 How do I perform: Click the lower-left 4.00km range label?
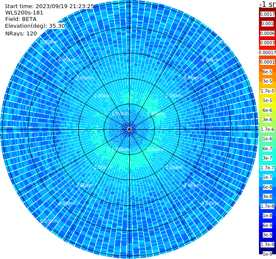(67, 203)
